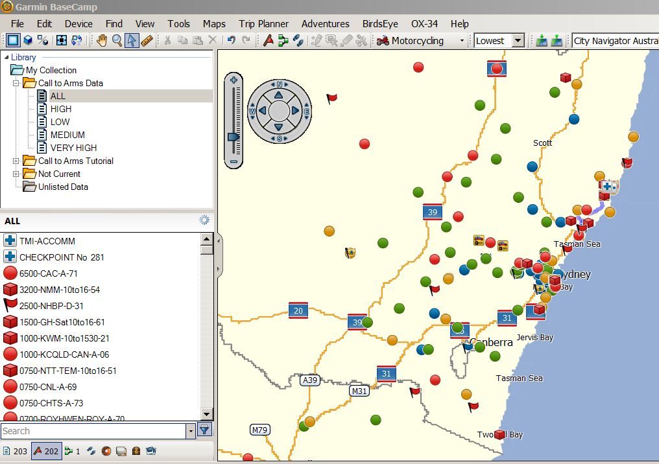Click the waypoint list scroll down arrow
The image size is (659, 464).
(x=206, y=414)
